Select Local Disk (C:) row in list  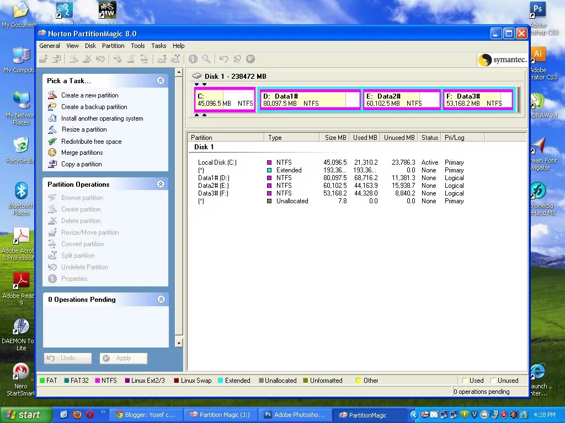[331, 162]
